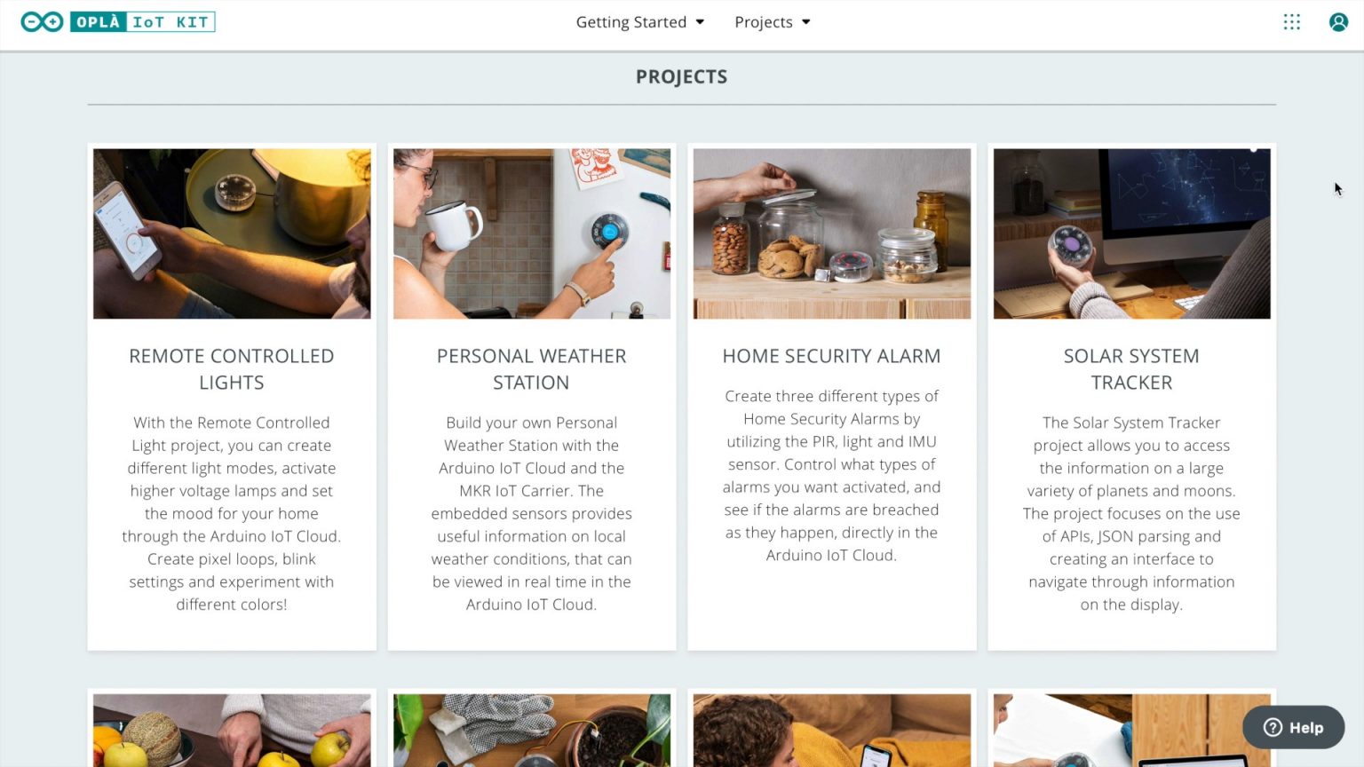Open Solar System Tracker project title
This screenshot has height=767, width=1364.
1131,369
